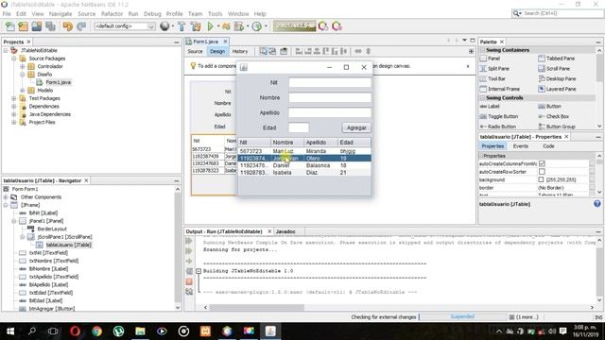Image resolution: width=605 pixels, height=340 pixels.
Task: Expand the Project Files node
Action: pyautogui.click(x=14, y=122)
